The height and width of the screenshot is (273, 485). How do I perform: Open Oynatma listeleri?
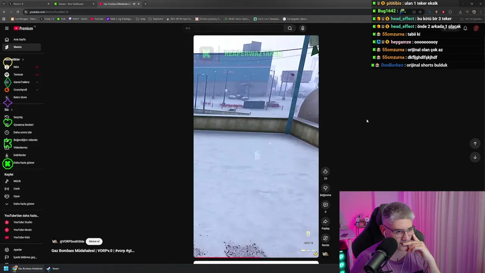[x=21, y=125]
